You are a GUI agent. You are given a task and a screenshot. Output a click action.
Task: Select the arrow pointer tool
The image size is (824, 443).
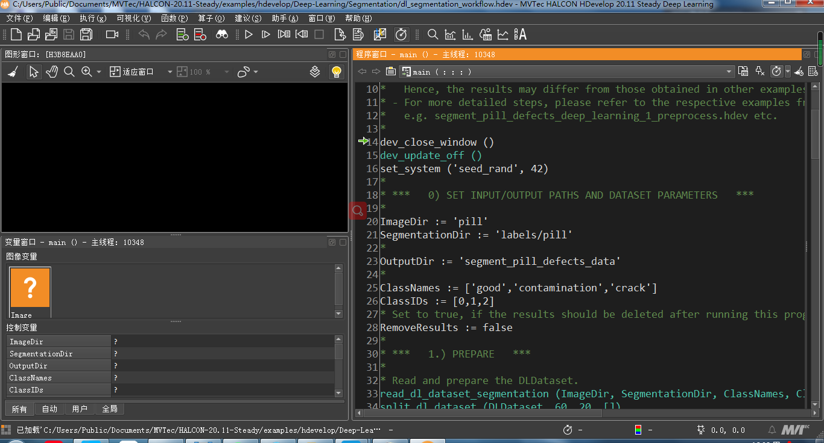point(34,72)
